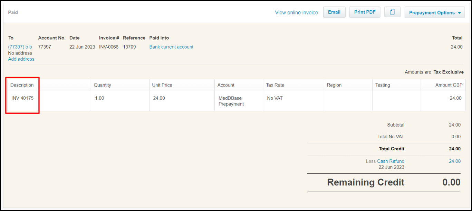Image resolution: width=472 pixels, height=211 pixels.
Task: Open the View online invoice link
Action: pyautogui.click(x=296, y=12)
